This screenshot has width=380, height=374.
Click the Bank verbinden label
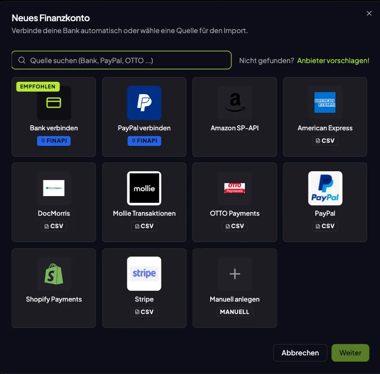click(x=54, y=128)
